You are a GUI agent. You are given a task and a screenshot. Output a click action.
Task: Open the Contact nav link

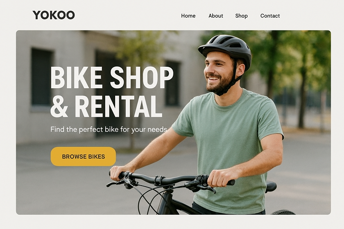(x=270, y=16)
